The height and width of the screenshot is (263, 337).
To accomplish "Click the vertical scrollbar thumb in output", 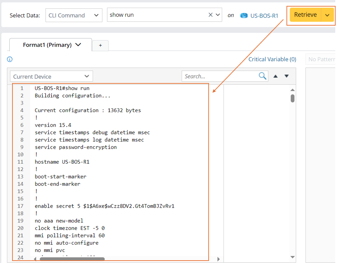I will coord(293,98).
